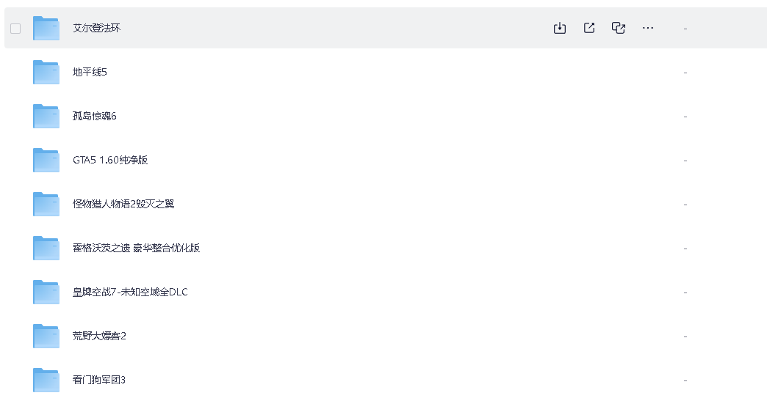Click the share icon for 艾尔登法环

click(589, 28)
